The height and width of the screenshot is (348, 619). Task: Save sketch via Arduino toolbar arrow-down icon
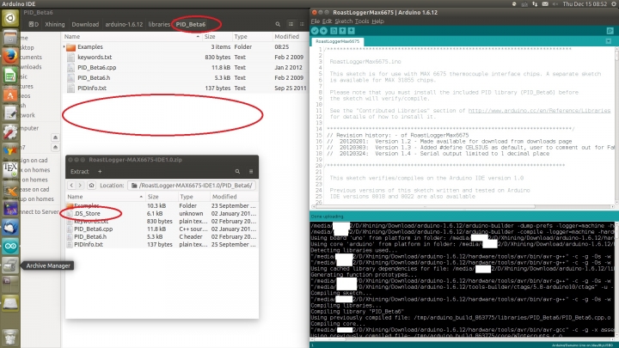pyautogui.click(x=351, y=31)
